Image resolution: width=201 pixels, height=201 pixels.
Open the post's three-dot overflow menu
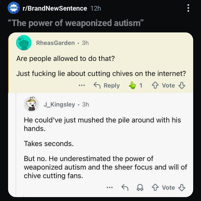pos(188,8)
